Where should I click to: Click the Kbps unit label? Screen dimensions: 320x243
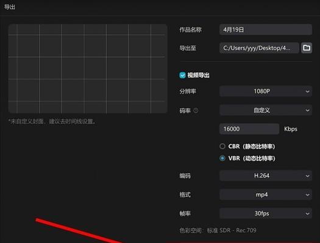[x=291, y=129]
